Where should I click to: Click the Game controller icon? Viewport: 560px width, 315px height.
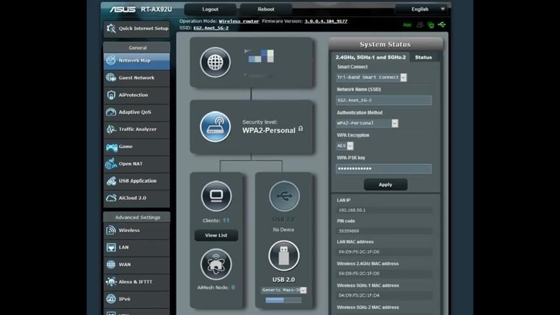tap(111, 147)
